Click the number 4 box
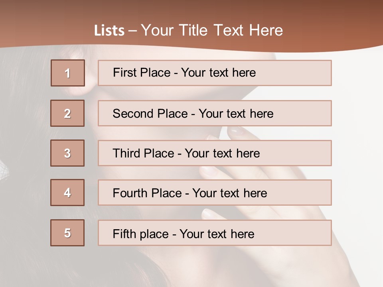Image resolution: width=383 pixels, height=287 pixels. coord(67,193)
